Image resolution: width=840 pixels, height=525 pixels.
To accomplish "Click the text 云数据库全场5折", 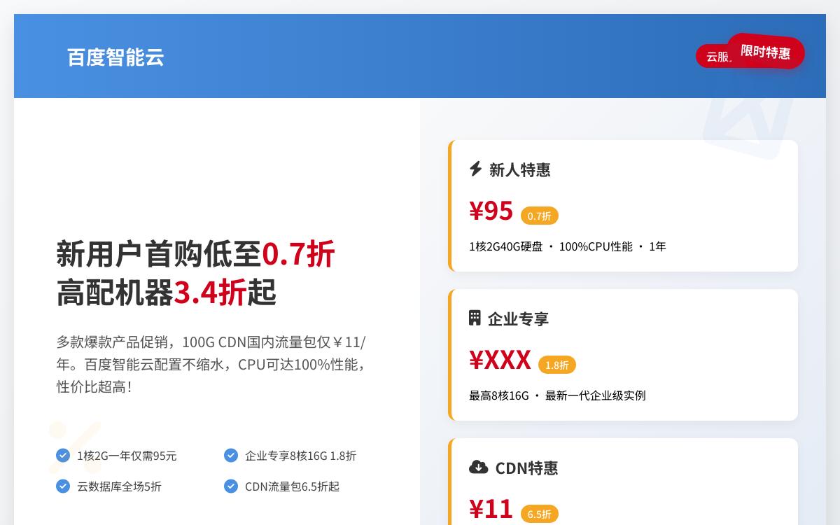I will [x=119, y=486].
